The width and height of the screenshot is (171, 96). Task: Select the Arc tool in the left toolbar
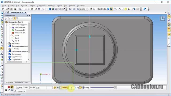click(2, 51)
